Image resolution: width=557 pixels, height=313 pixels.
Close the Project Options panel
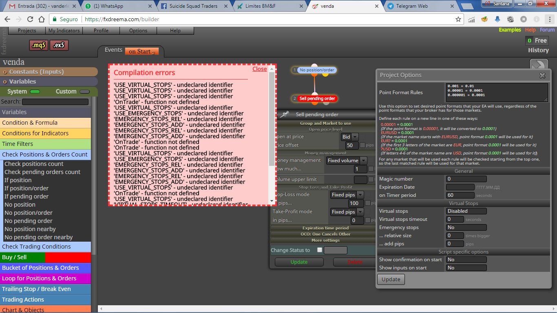click(542, 75)
